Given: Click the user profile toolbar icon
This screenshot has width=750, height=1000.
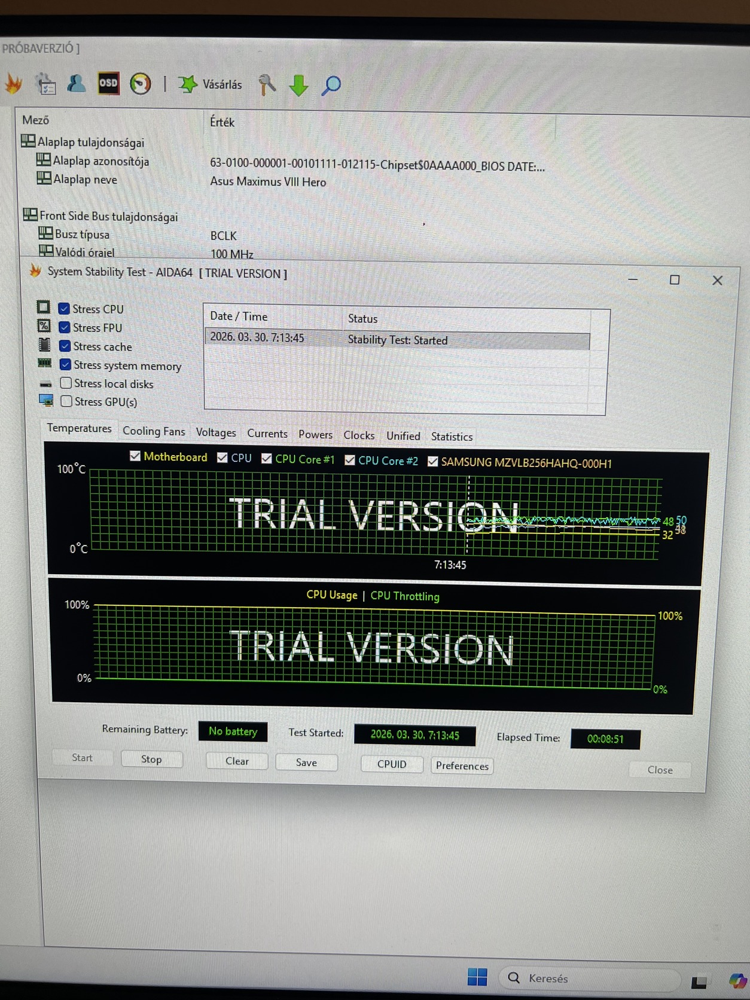Looking at the screenshot, I should [77, 83].
